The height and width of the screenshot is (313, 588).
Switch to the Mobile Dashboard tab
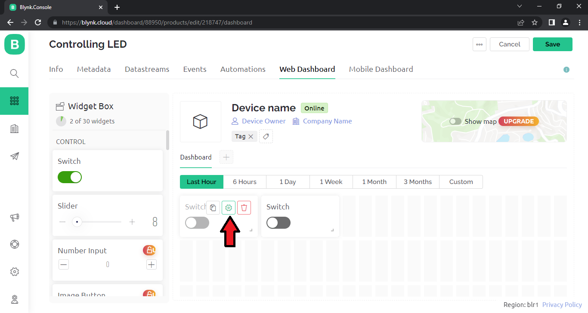click(x=381, y=69)
